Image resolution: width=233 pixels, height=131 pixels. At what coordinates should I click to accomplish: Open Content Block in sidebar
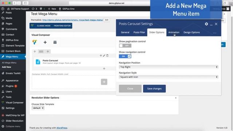(13, 51)
